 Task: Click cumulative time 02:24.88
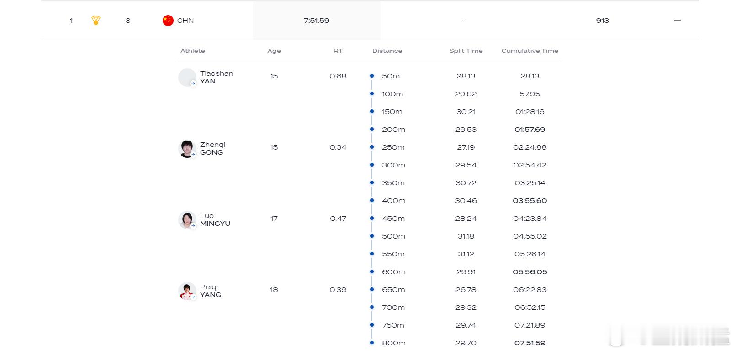[530, 147]
